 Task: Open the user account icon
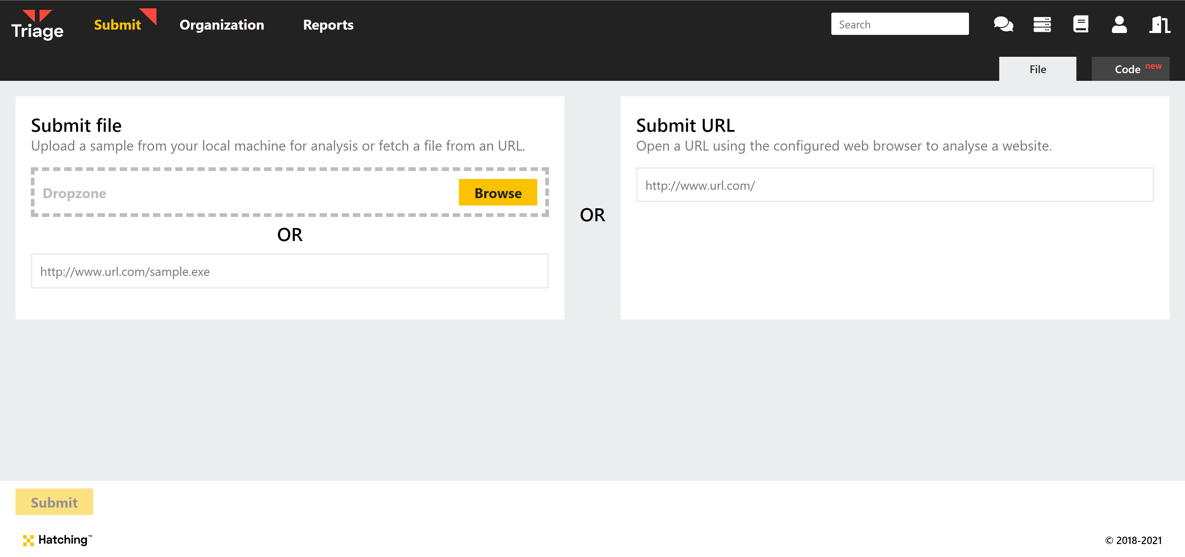point(1119,24)
